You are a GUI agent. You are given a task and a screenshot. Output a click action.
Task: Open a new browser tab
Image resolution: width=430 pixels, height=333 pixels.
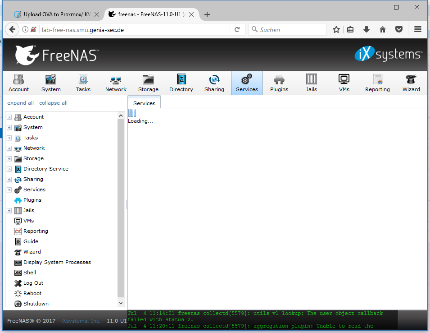click(x=207, y=14)
